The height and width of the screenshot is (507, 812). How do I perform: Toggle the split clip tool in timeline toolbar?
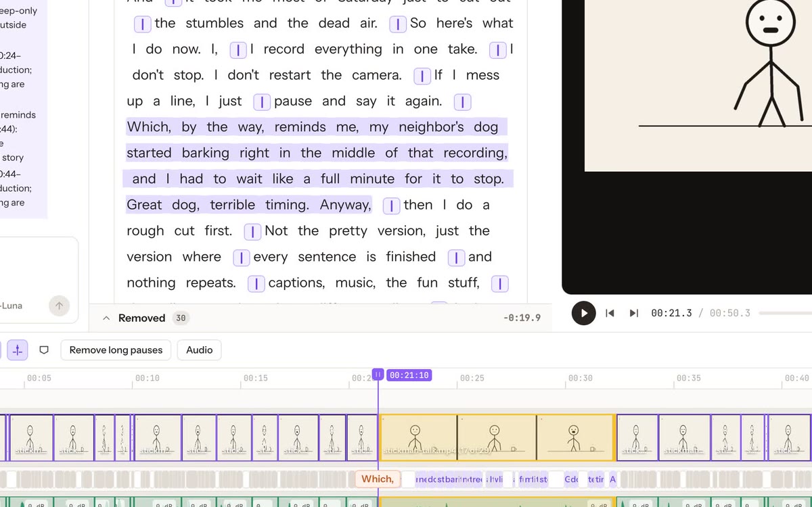18,350
